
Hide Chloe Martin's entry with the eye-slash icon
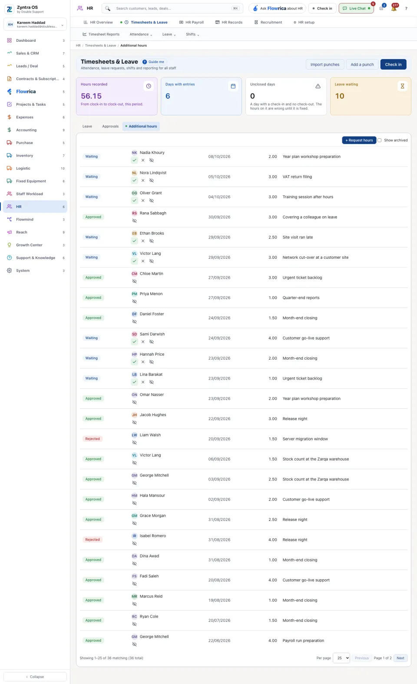pyautogui.click(x=135, y=281)
